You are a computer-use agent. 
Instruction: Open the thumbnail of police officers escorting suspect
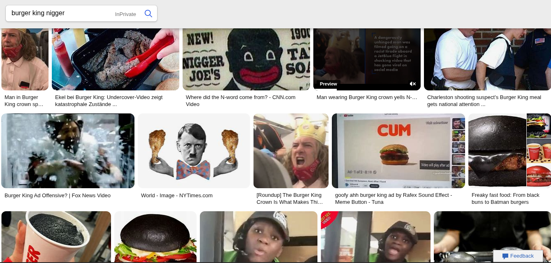coord(487,59)
